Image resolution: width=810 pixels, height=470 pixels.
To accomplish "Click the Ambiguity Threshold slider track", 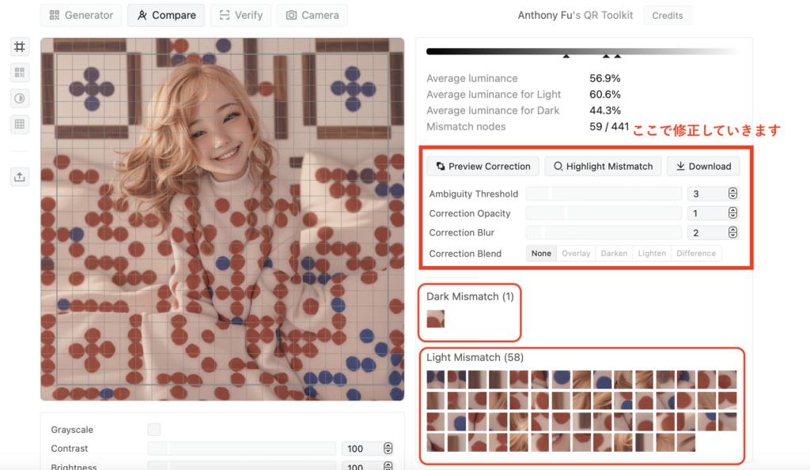I will pyautogui.click(x=604, y=194).
